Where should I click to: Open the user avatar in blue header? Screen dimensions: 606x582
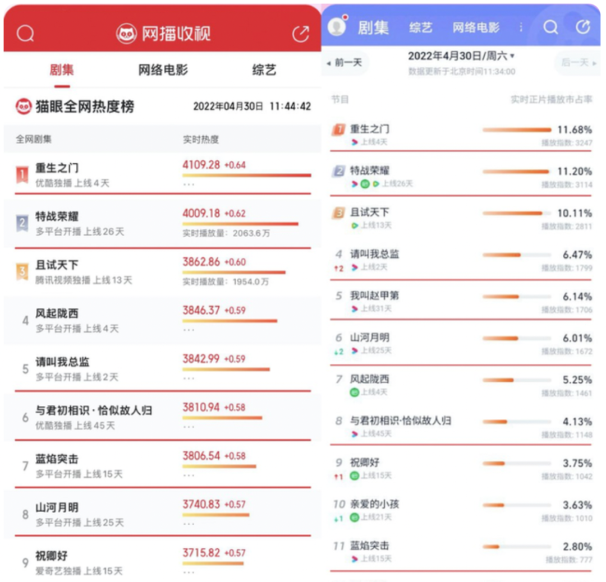click(x=337, y=26)
